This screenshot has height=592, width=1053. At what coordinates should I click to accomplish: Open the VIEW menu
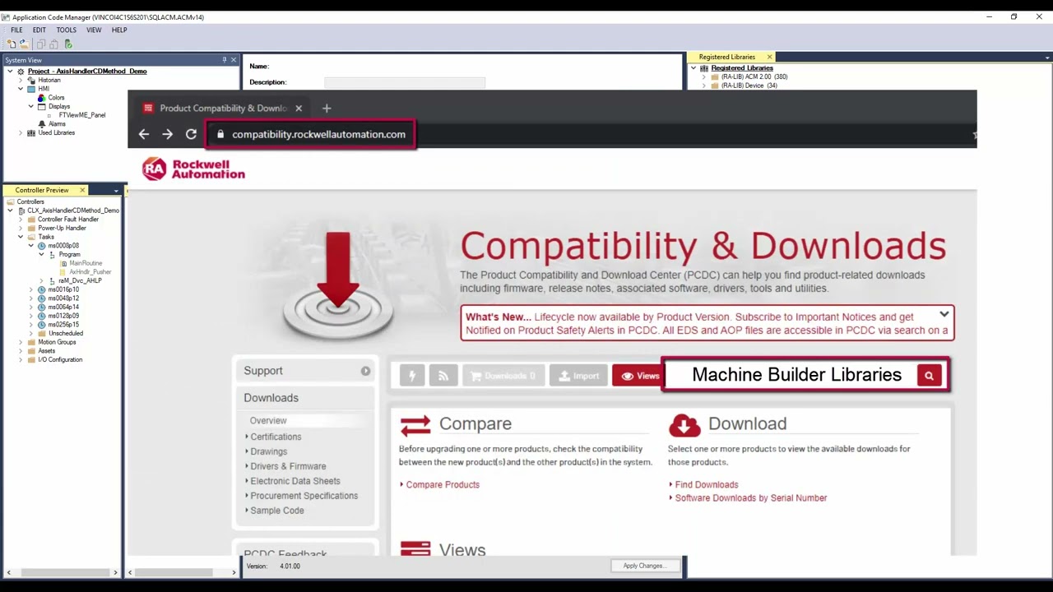click(94, 30)
